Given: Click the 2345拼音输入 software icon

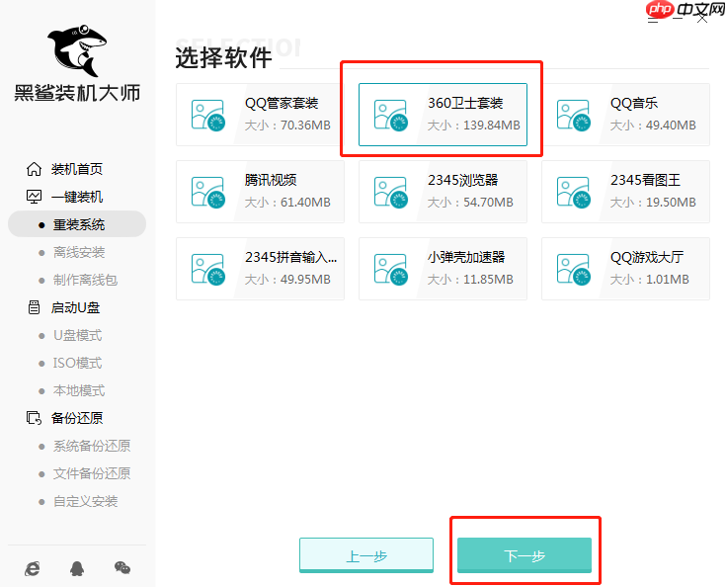Looking at the screenshot, I should pyautogui.click(x=208, y=269).
